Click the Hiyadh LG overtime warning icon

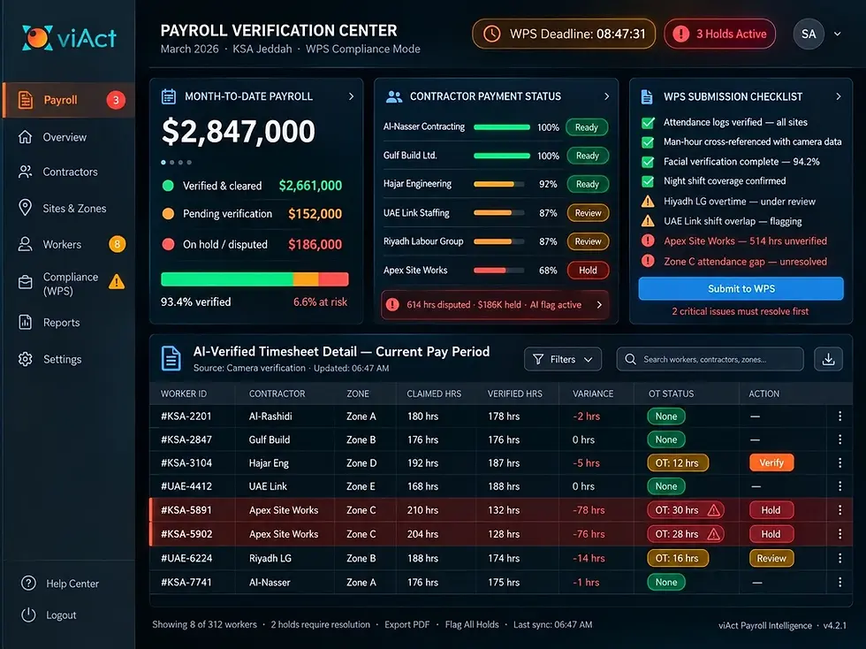coord(648,202)
